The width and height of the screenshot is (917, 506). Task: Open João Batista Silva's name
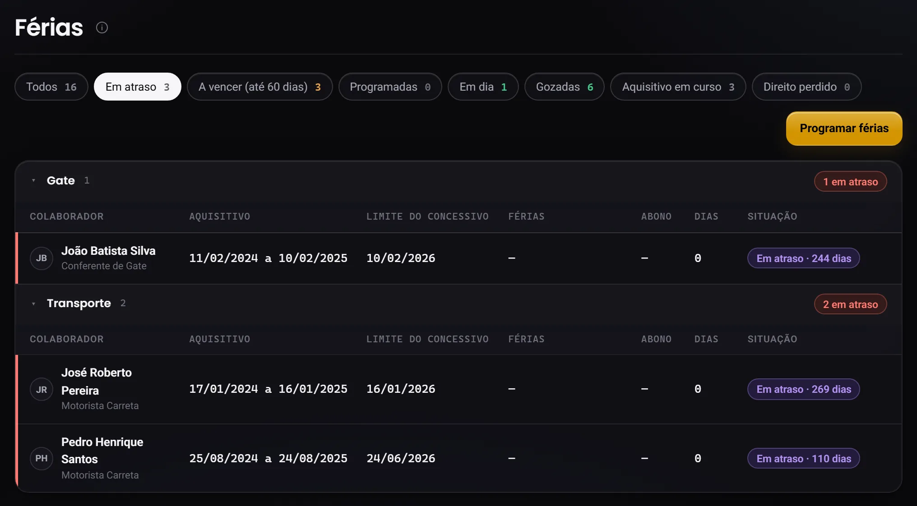[108, 251]
